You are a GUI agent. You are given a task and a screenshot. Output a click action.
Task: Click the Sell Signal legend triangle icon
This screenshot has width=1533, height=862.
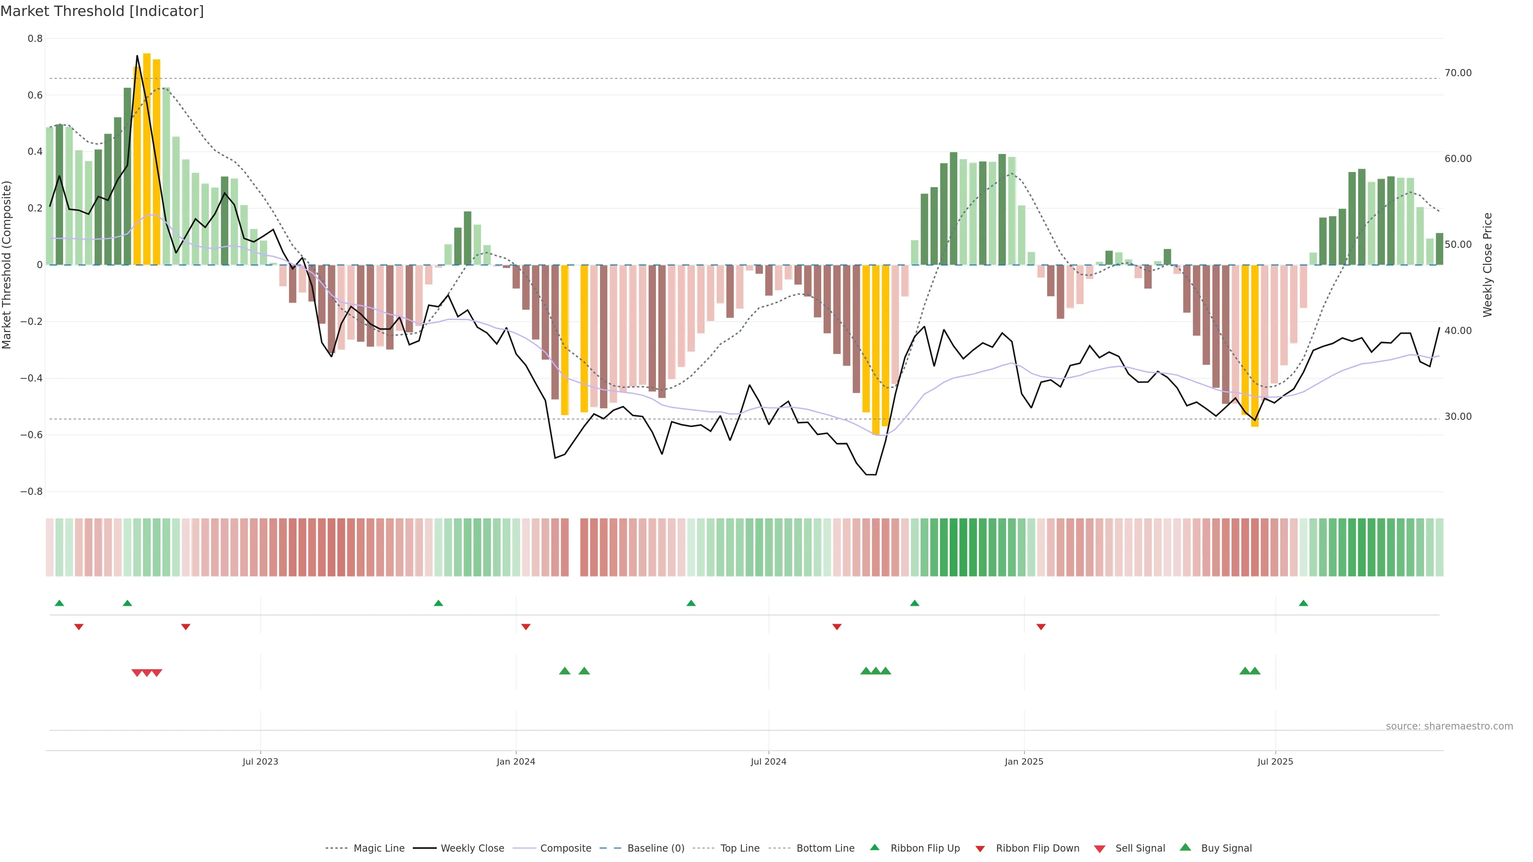point(1099,849)
